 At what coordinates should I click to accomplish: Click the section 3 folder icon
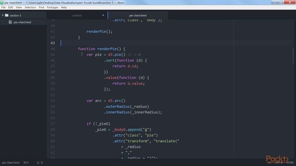click(x=7, y=15)
